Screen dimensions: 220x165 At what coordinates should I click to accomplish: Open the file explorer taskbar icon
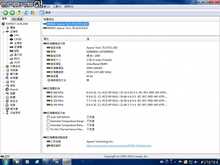point(18,162)
